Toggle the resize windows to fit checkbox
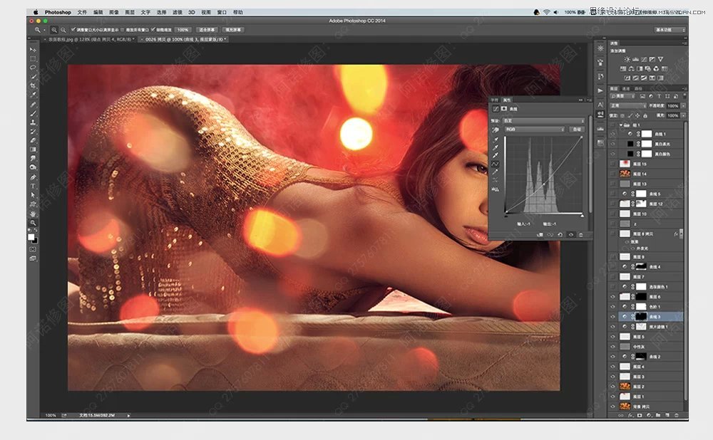The image size is (713, 440). coord(74,30)
